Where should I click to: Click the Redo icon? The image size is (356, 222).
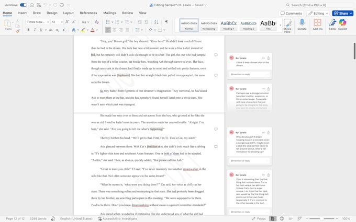[55, 5]
